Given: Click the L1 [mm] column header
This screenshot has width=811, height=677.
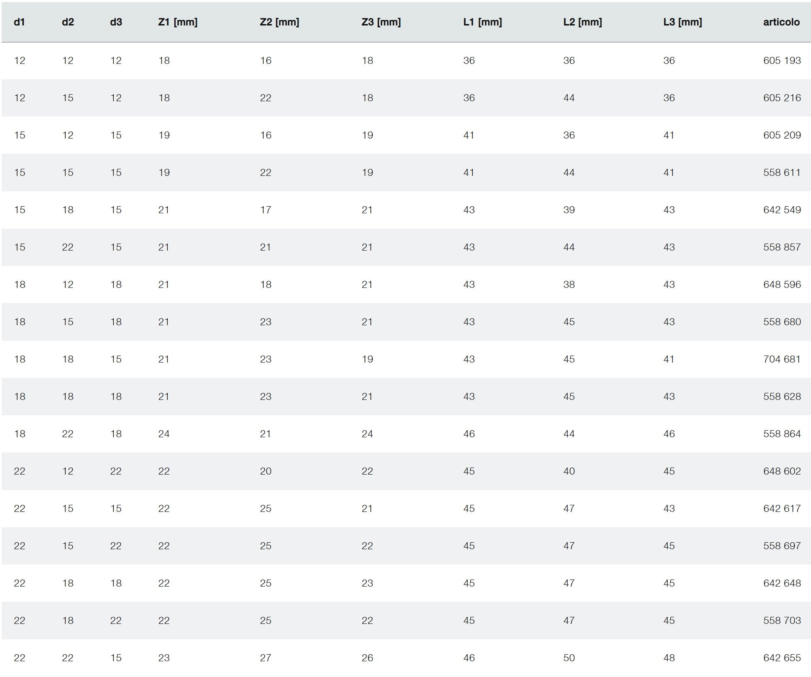Looking at the screenshot, I should (x=482, y=22).
